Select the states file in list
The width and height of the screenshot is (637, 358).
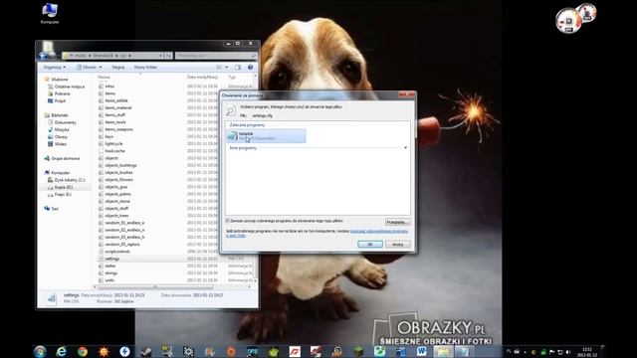[x=110, y=266]
